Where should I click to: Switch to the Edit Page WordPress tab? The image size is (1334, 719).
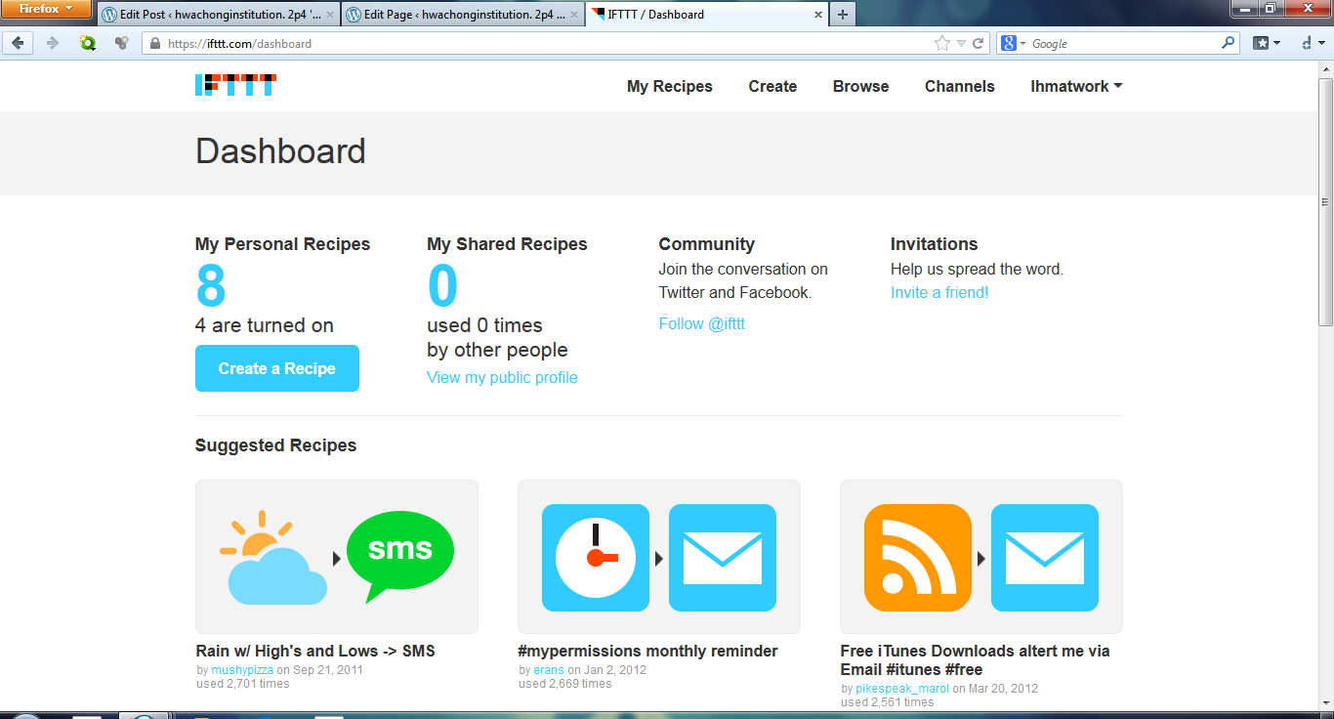pos(463,15)
